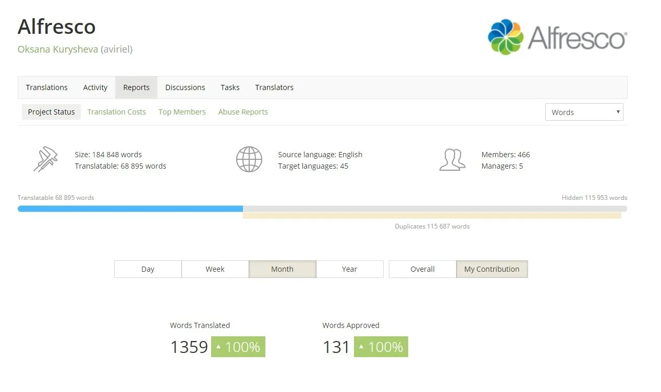661x392 pixels.
Task: Click the Alfresco logo
Action: pos(557,37)
